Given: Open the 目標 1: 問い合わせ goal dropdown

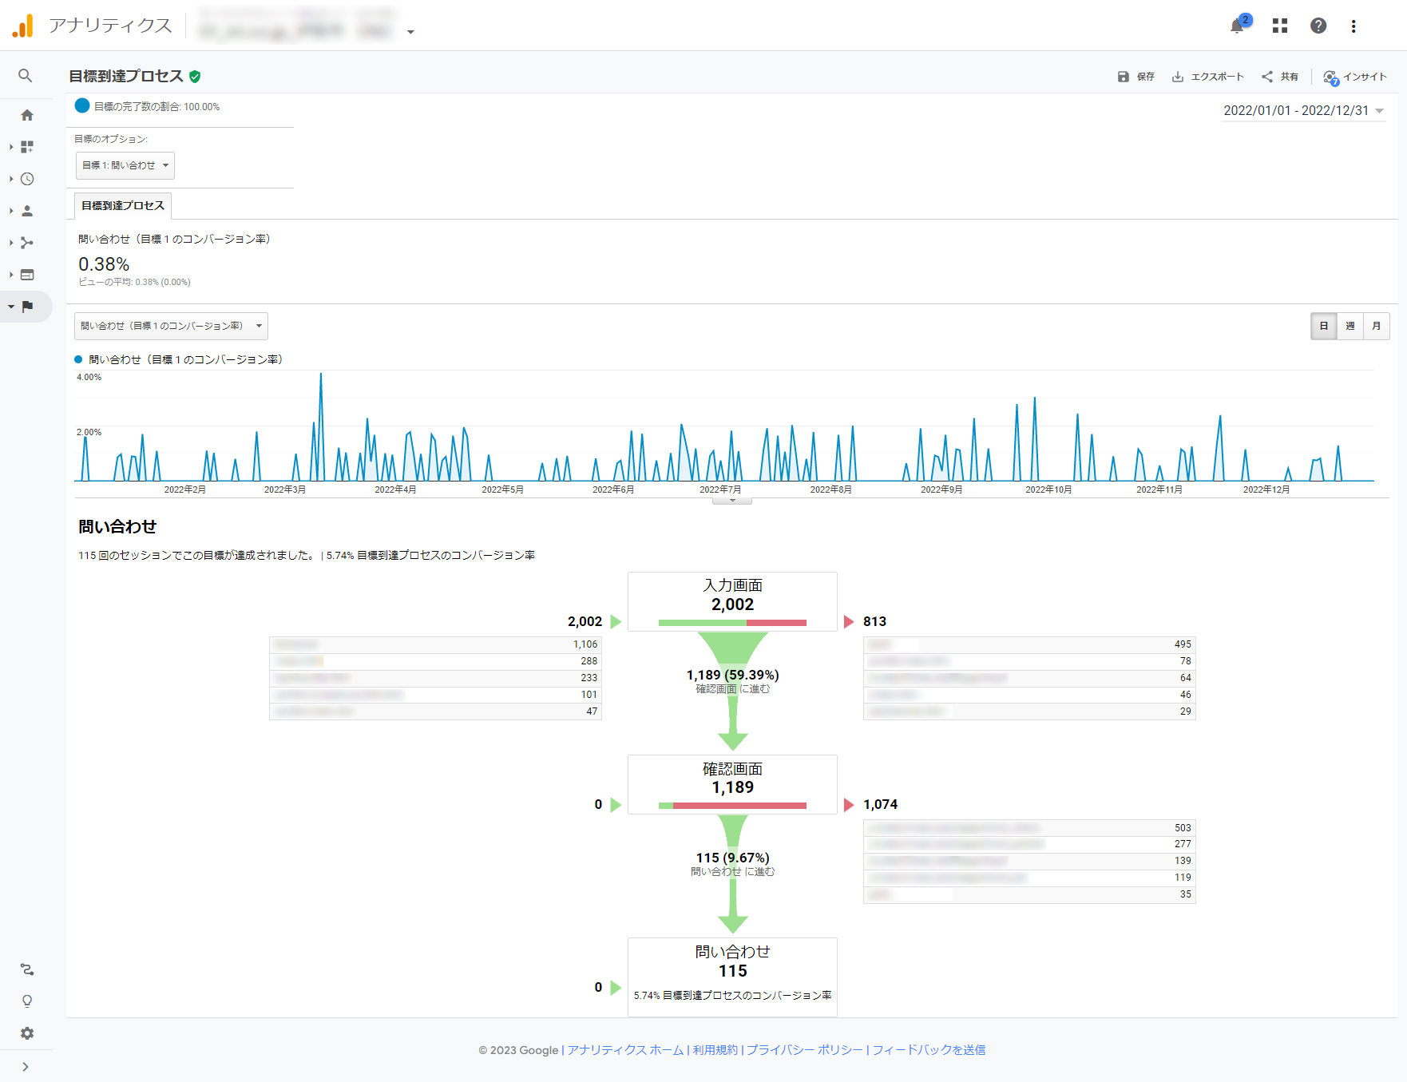Looking at the screenshot, I should [x=125, y=165].
